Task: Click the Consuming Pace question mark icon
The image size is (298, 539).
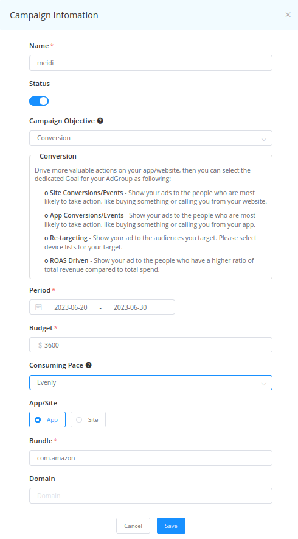Action: coord(88,365)
